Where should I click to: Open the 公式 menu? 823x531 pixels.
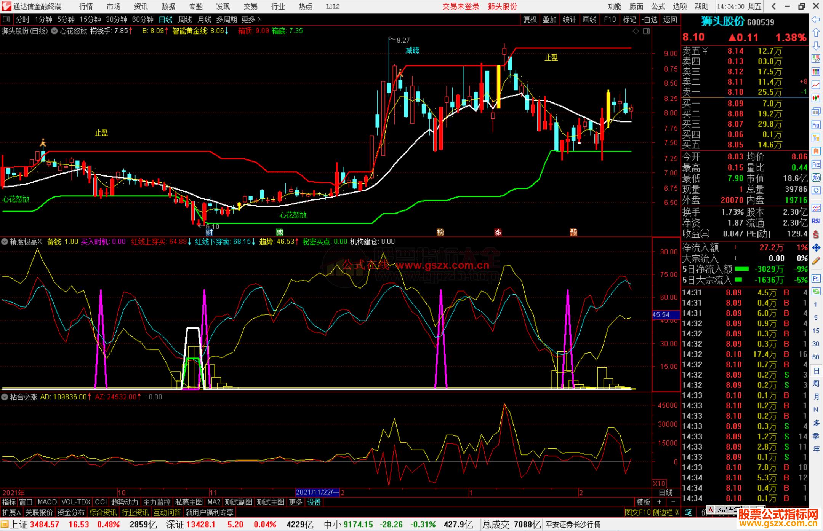(x=658, y=6)
